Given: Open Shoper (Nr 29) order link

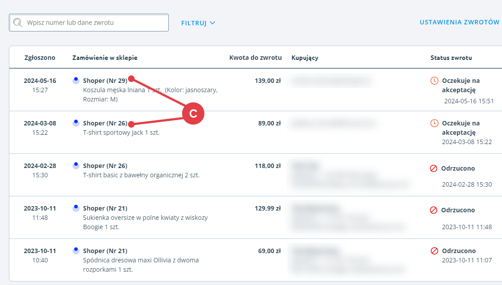Looking at the screenshot, I should (105, 81).
